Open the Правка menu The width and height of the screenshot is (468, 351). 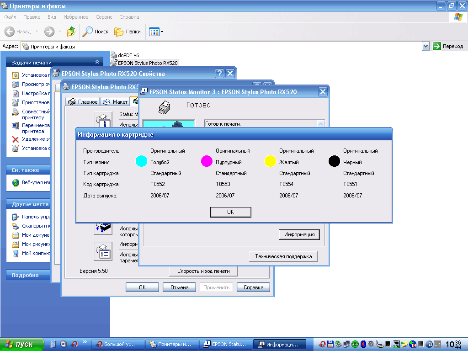pos(32,17)
